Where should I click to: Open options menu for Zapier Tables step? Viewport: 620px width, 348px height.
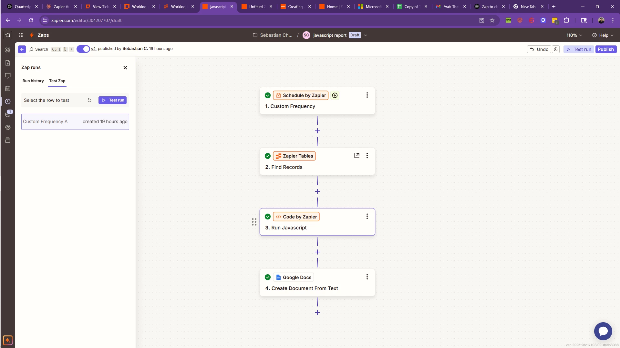tap(367, 156)
